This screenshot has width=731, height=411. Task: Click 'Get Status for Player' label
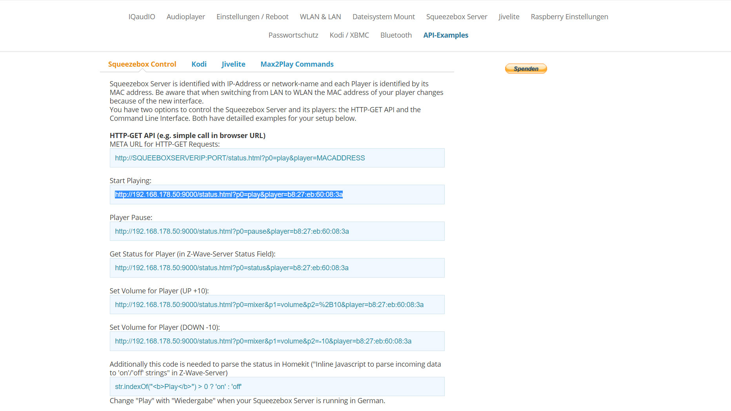tap(193, 254)
